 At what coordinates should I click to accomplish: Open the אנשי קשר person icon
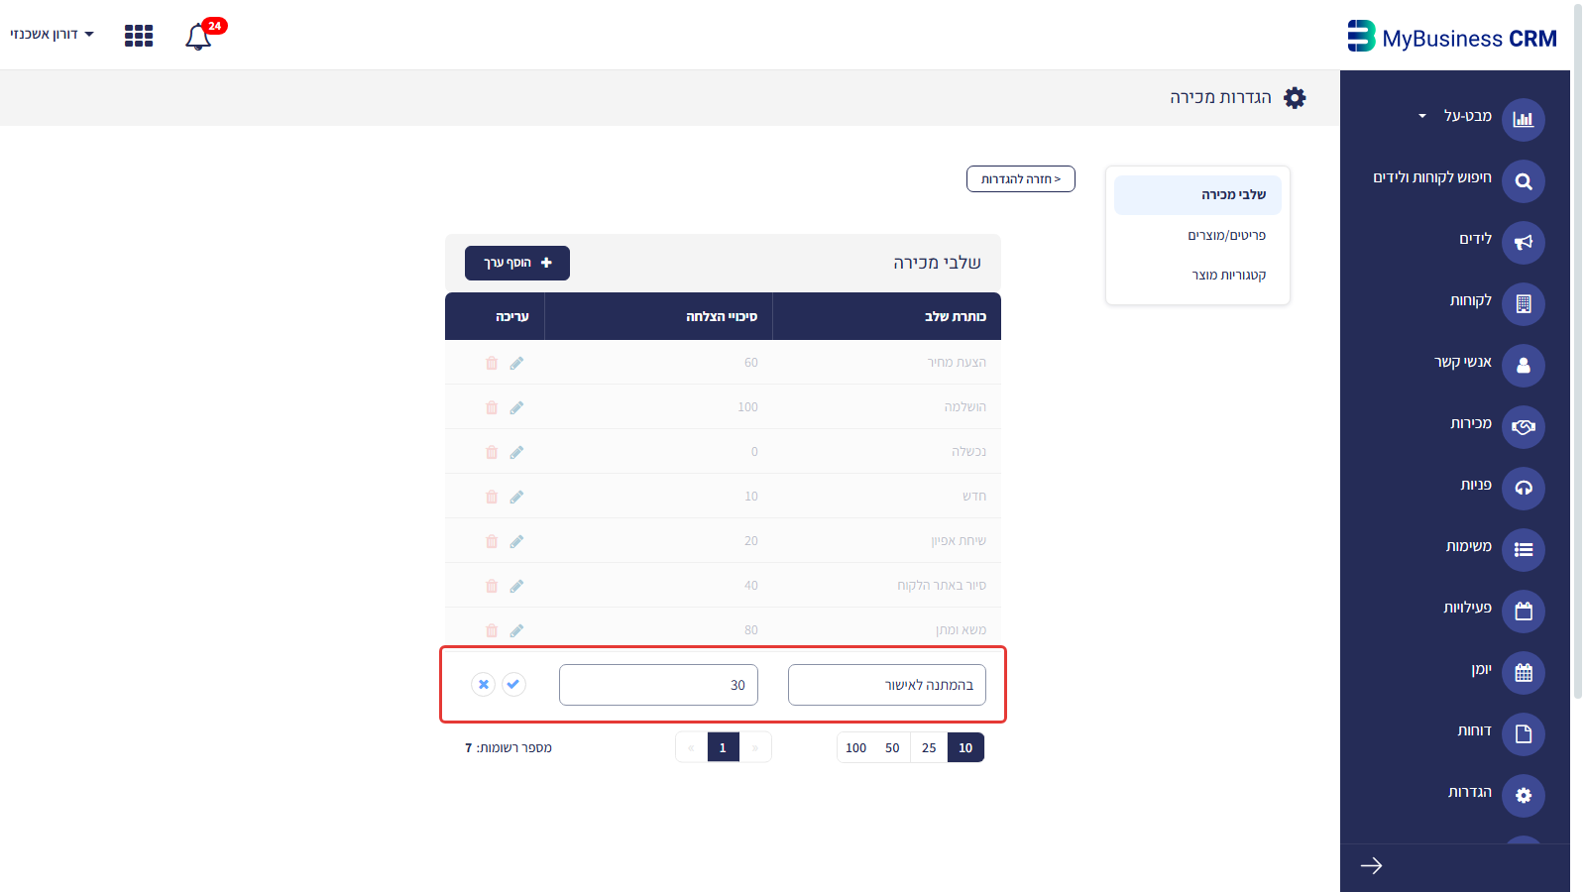click(x=1524, y=366)
